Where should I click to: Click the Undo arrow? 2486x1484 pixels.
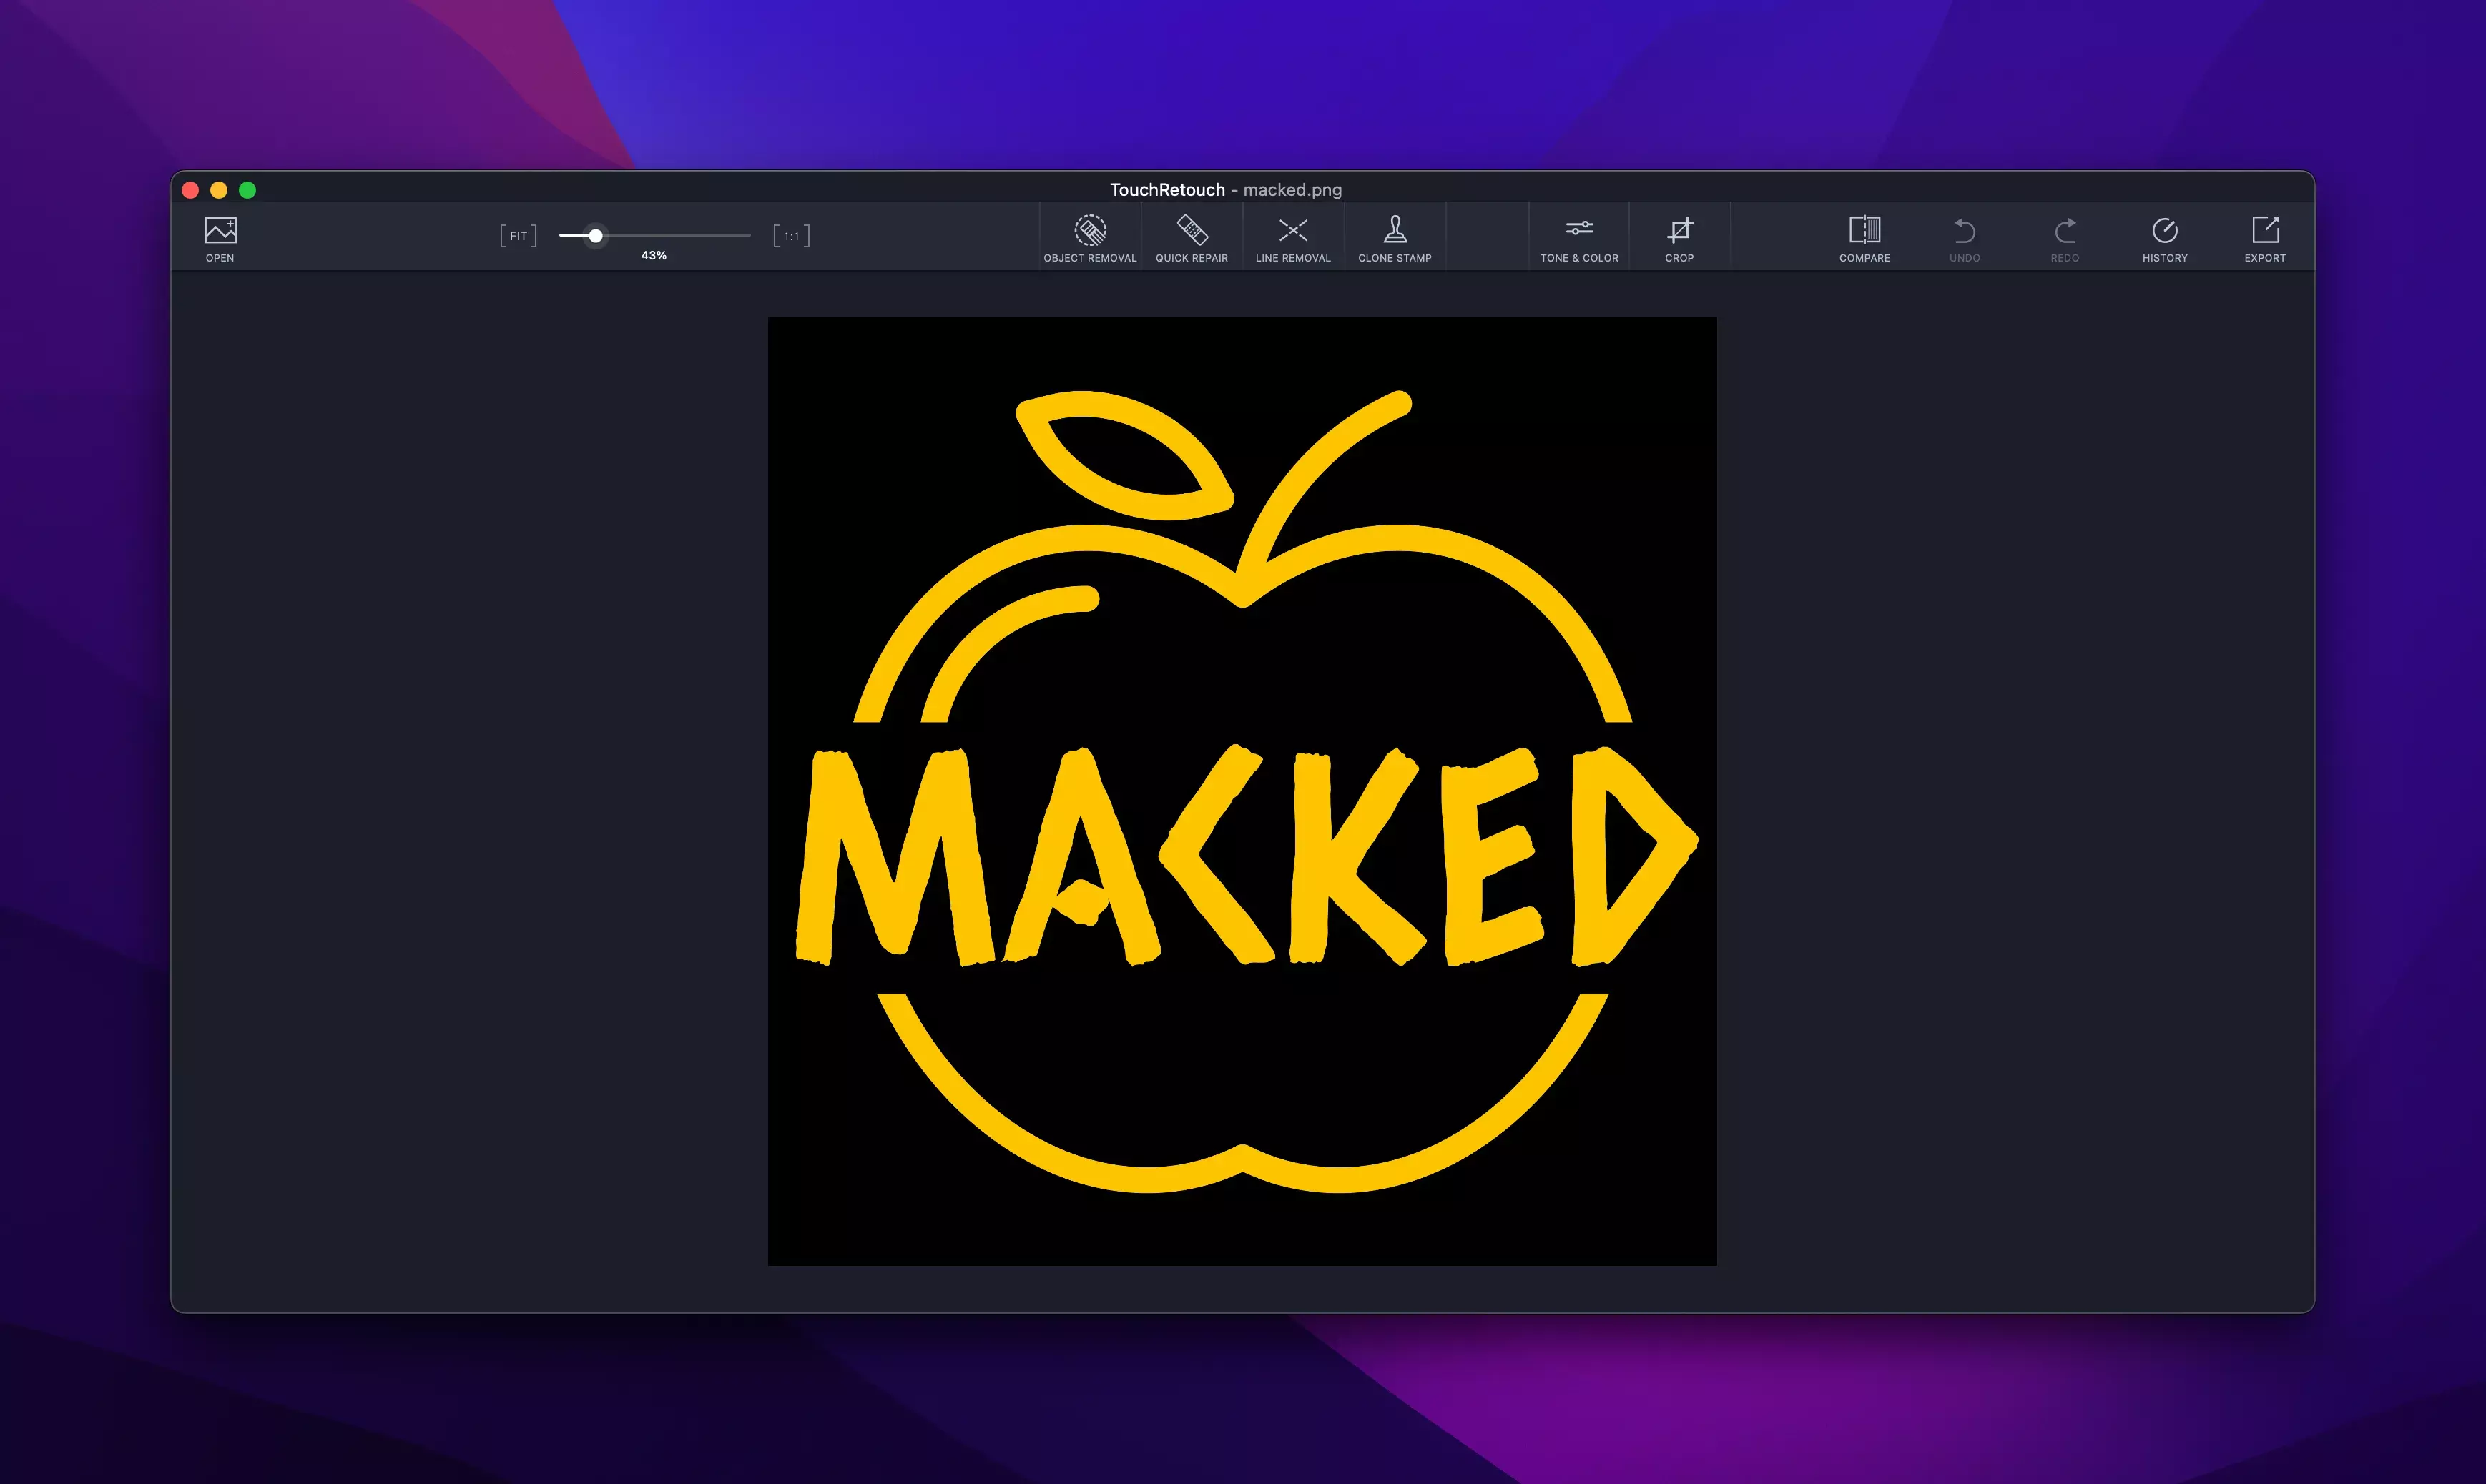click(1964, 232)
